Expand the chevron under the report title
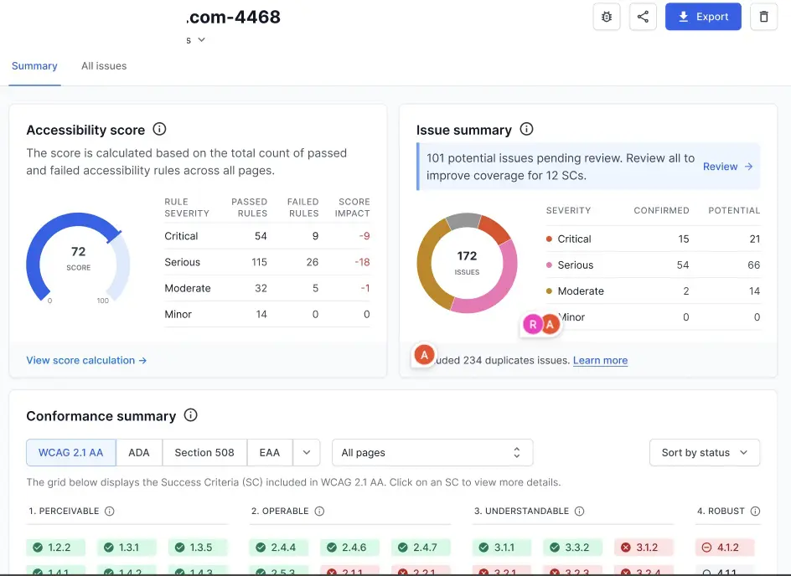The width and height of the screenshot is (791, 576). click(x=201, y=40)
